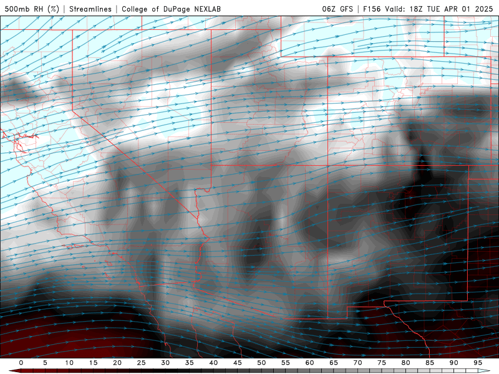
Task: Click the '55' color scale label
Action: click(286, 363)
